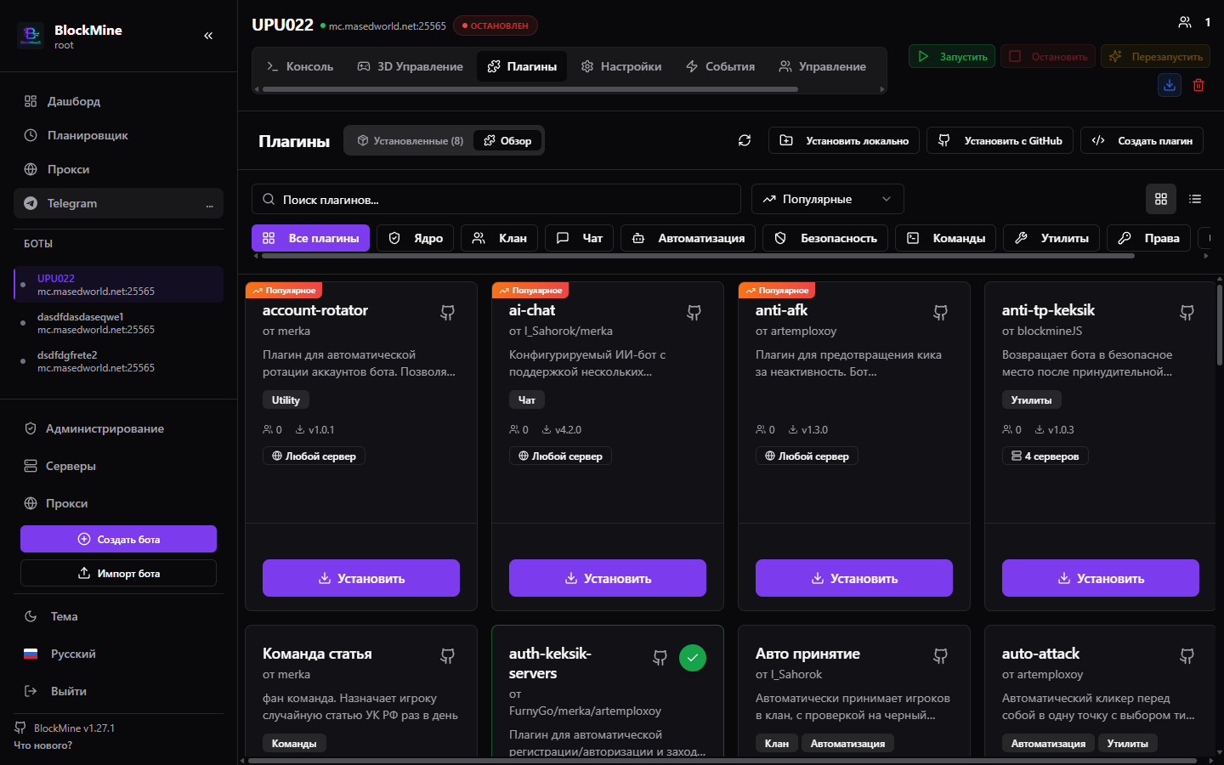The height and width of the screenshot is (765, 1224).
Task: Click the BlockMine logo icon
Action: tap(31, 36)
